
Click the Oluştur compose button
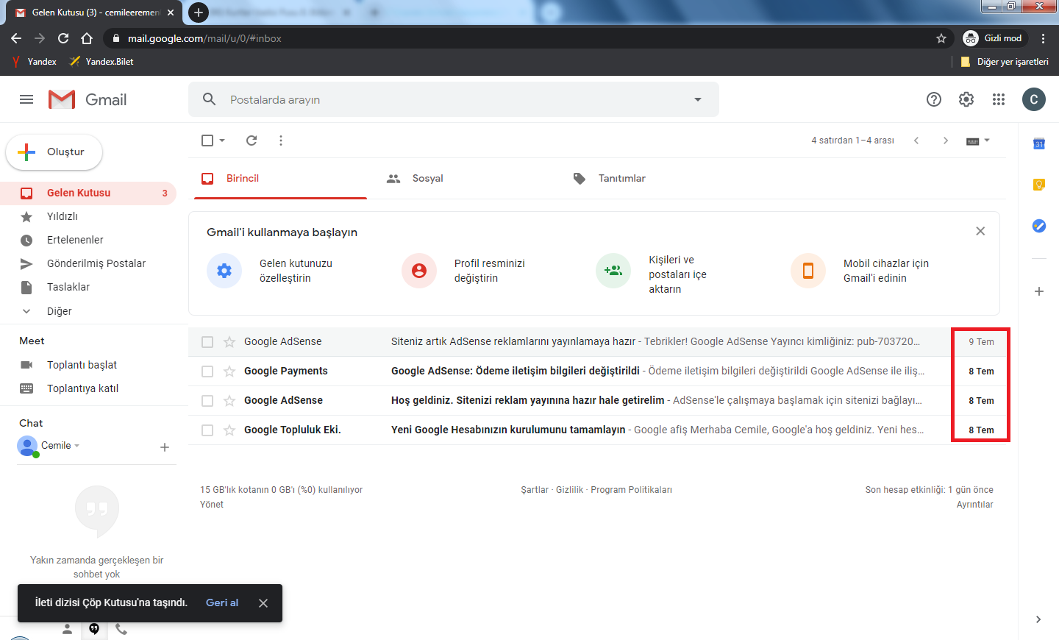click(x=54, y=152)
